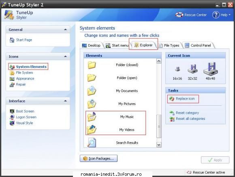Click the Boot Screen monitor icon
Screen dimensions: 235x177
12,111
